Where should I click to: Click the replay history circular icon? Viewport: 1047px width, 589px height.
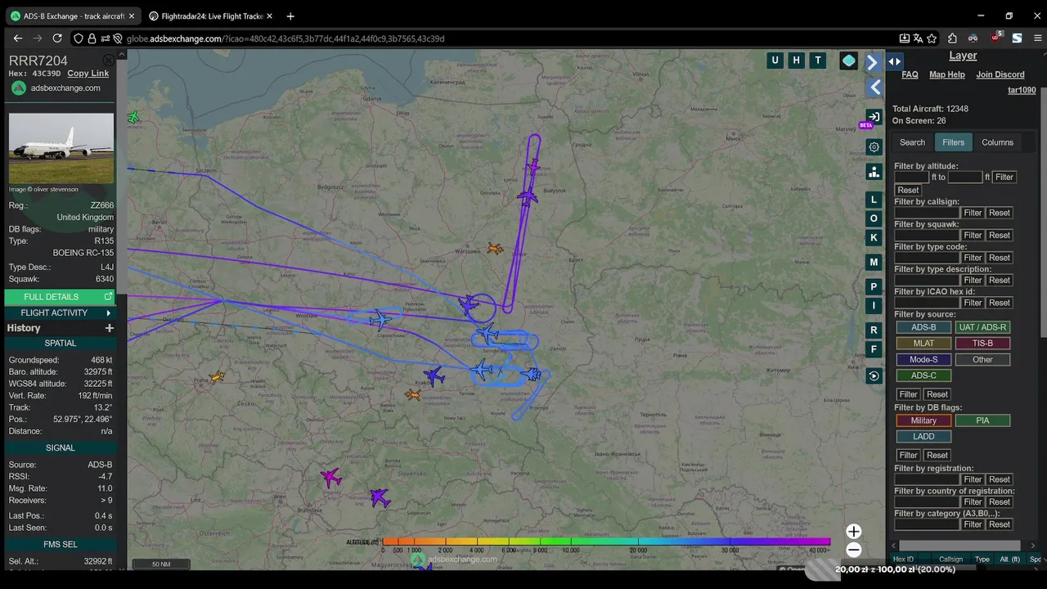coord(874,376)
